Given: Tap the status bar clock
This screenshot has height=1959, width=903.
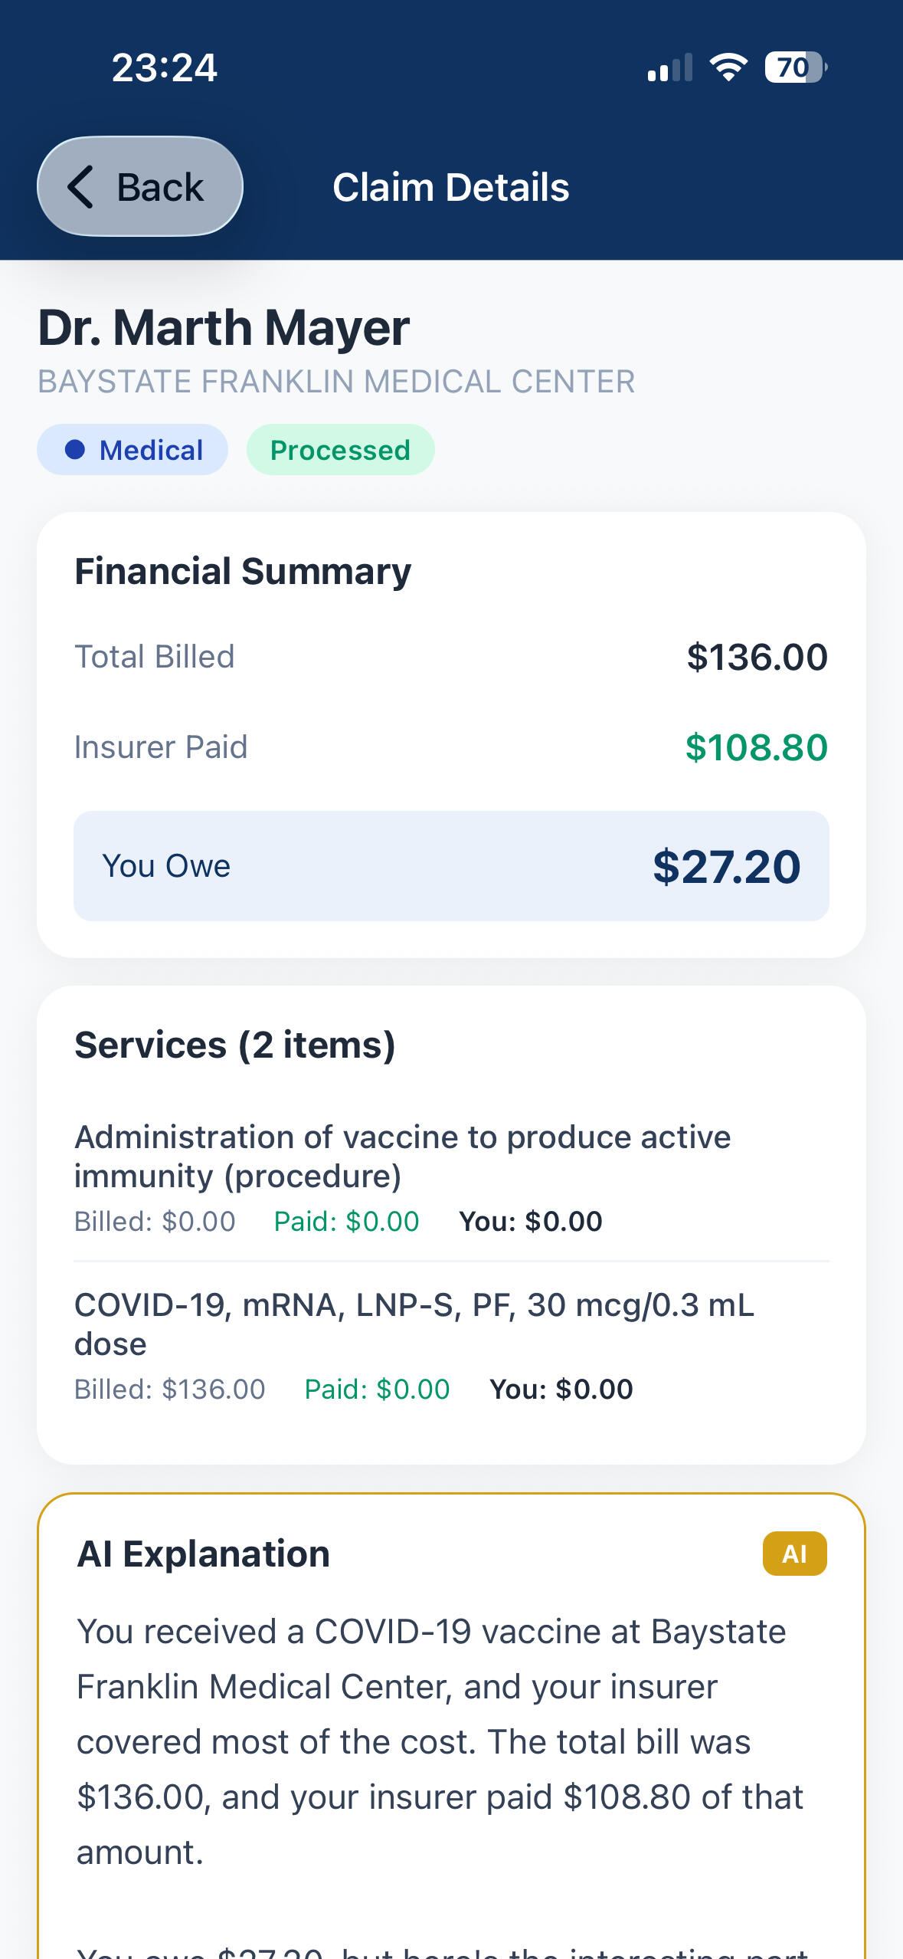Looking at the screenshot, I should tap(165, 67).
